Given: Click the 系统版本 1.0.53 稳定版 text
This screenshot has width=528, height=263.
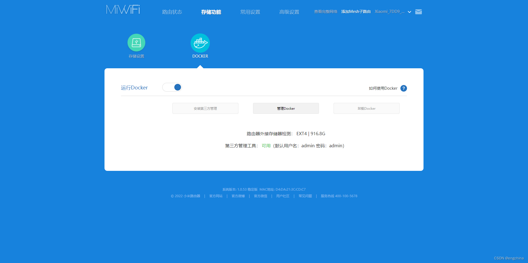Looking at the screenshot, I should (x=240, y=190).
